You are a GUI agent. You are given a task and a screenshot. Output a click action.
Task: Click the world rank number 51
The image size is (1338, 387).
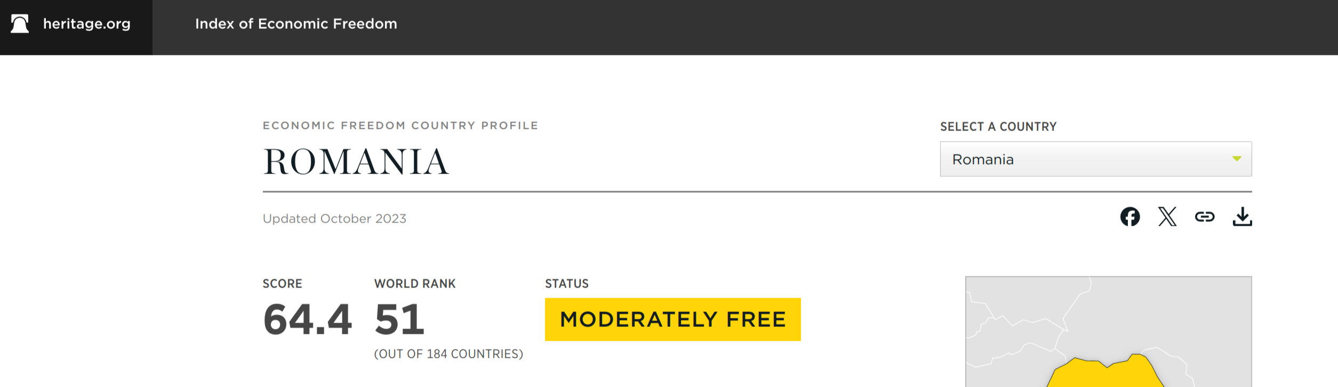pos(399,319)
